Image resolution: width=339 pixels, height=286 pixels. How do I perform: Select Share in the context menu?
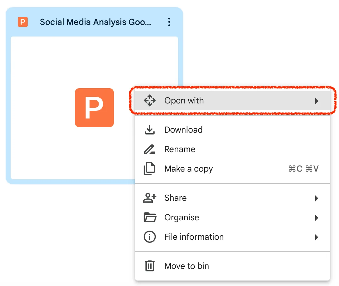(232, 198)
